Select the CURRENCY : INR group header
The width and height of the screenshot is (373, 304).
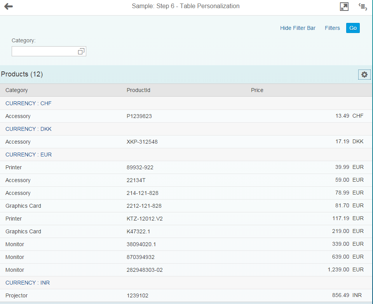[28, 283]
